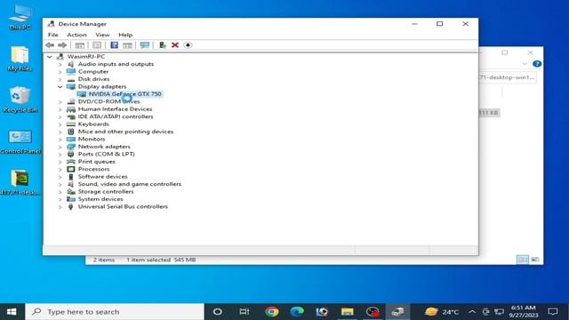Open the View menu
569x320 pixels.
pos(102,35)
